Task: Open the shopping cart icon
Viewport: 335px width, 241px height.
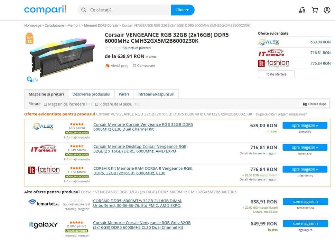Action: 315,10
